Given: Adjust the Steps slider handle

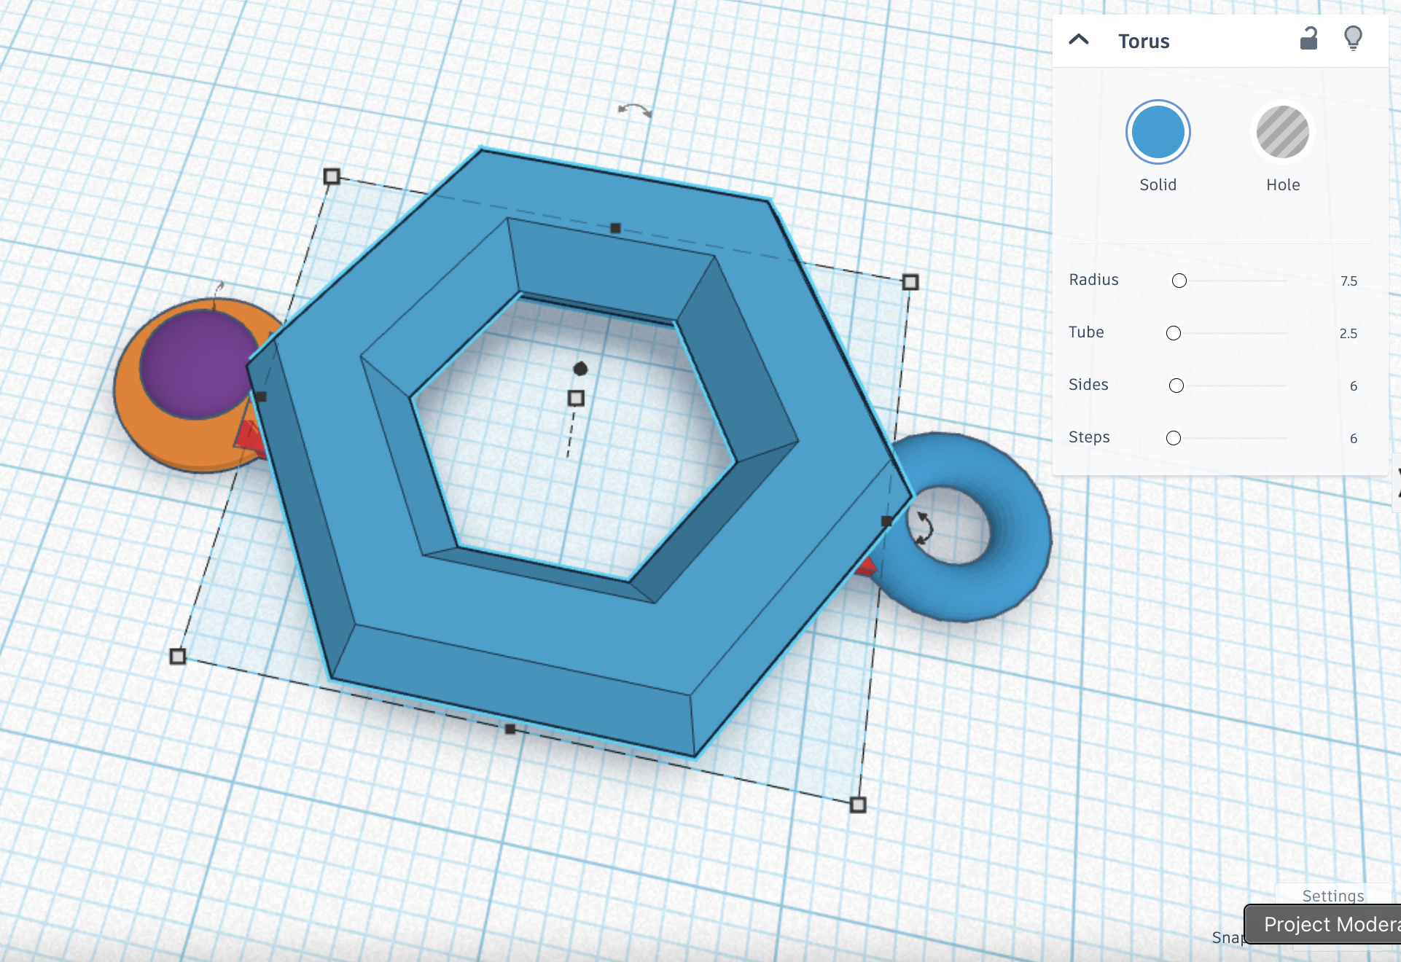Looking at the screenshot, I should point(1174,438).
